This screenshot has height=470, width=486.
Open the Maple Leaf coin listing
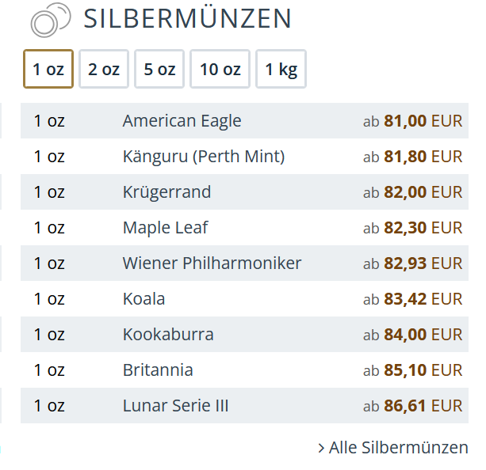[x=165, y=228]
